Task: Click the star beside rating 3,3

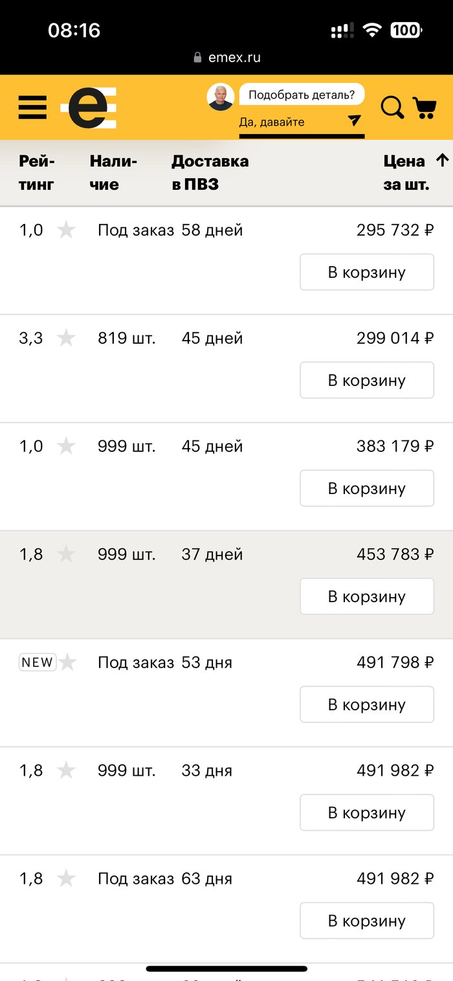Action: (66, 338)
